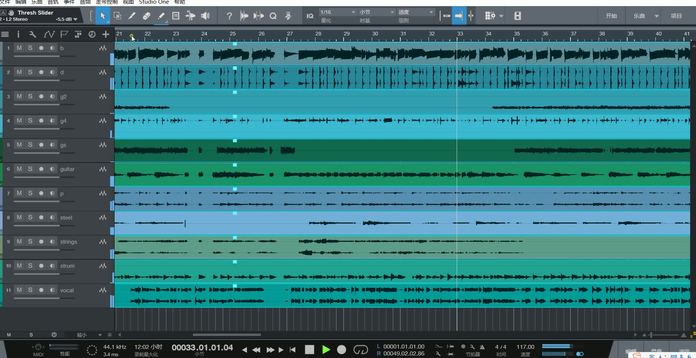Open the 音轨 menu
Screen dimensions: 696x358
point(53,2)
